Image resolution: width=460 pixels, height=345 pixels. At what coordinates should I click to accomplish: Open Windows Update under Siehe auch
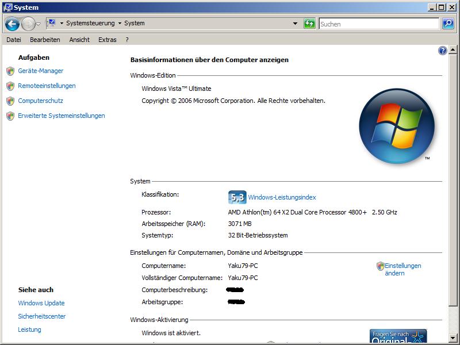click(x=41, y=303)
